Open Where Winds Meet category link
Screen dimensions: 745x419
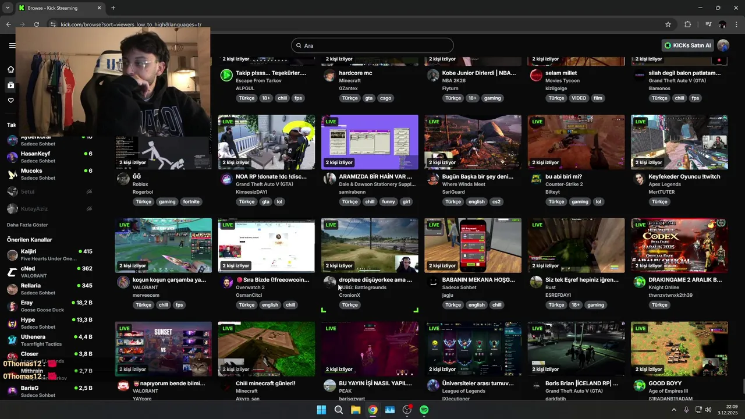click(463, 184)
